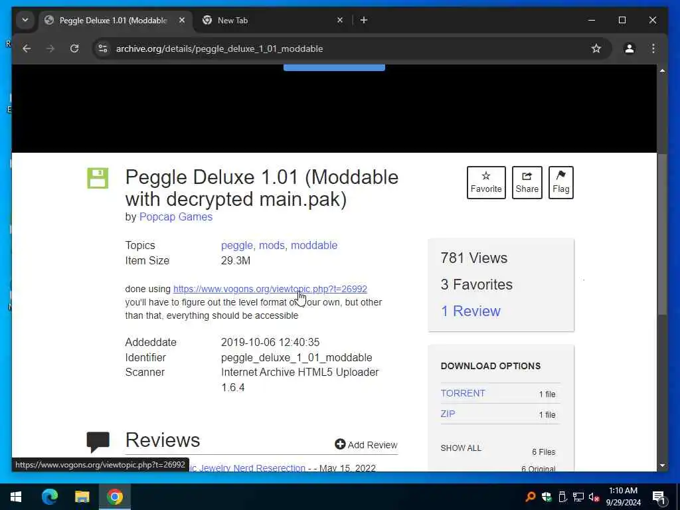Open the tab search dropdown arrow
680x510 pixels.
point(25,20)
